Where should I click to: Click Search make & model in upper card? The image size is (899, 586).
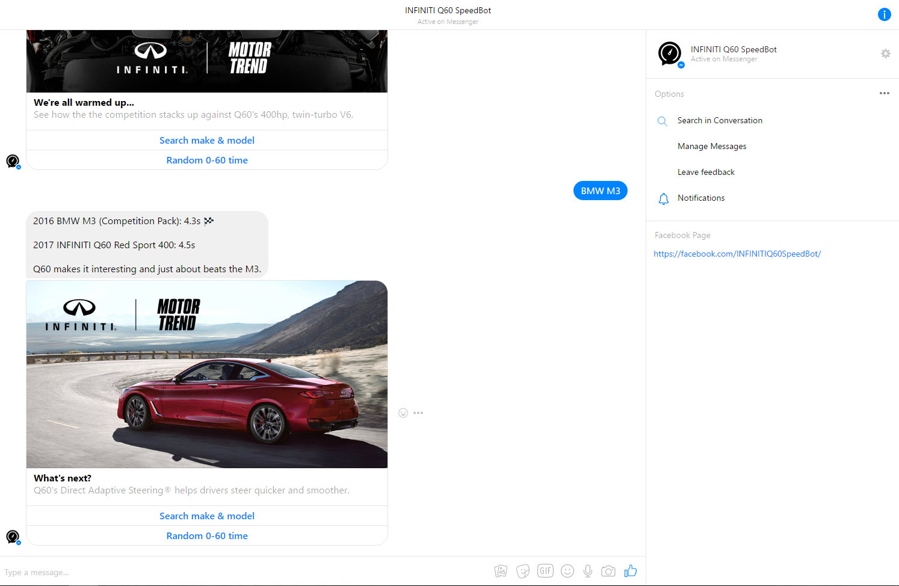pyautogui.click(x=207, y=140)
